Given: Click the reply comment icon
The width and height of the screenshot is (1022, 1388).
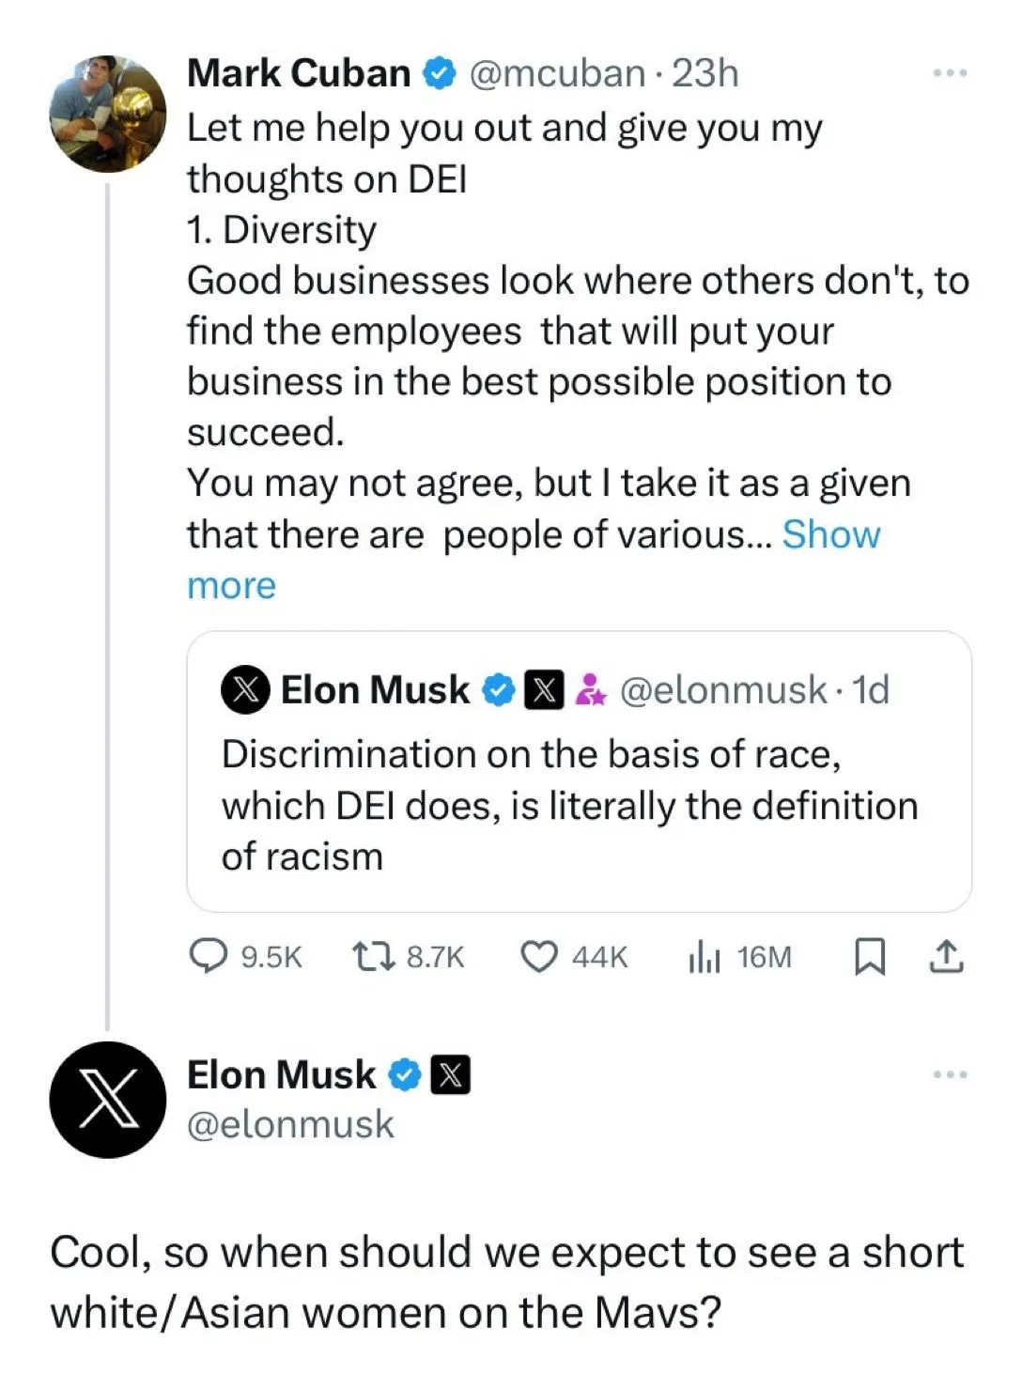Looking at the screenshot, I should (x=209, y=956).
